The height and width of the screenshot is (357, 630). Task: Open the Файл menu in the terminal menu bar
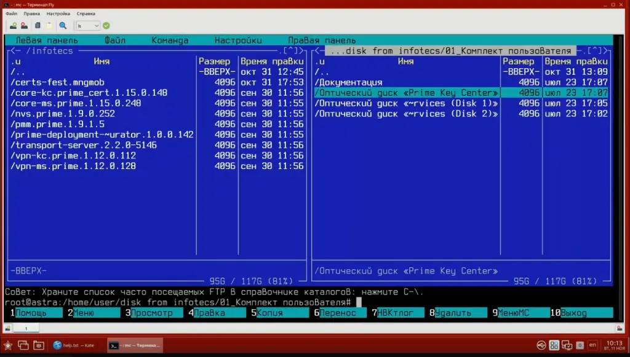click(11, 14)
